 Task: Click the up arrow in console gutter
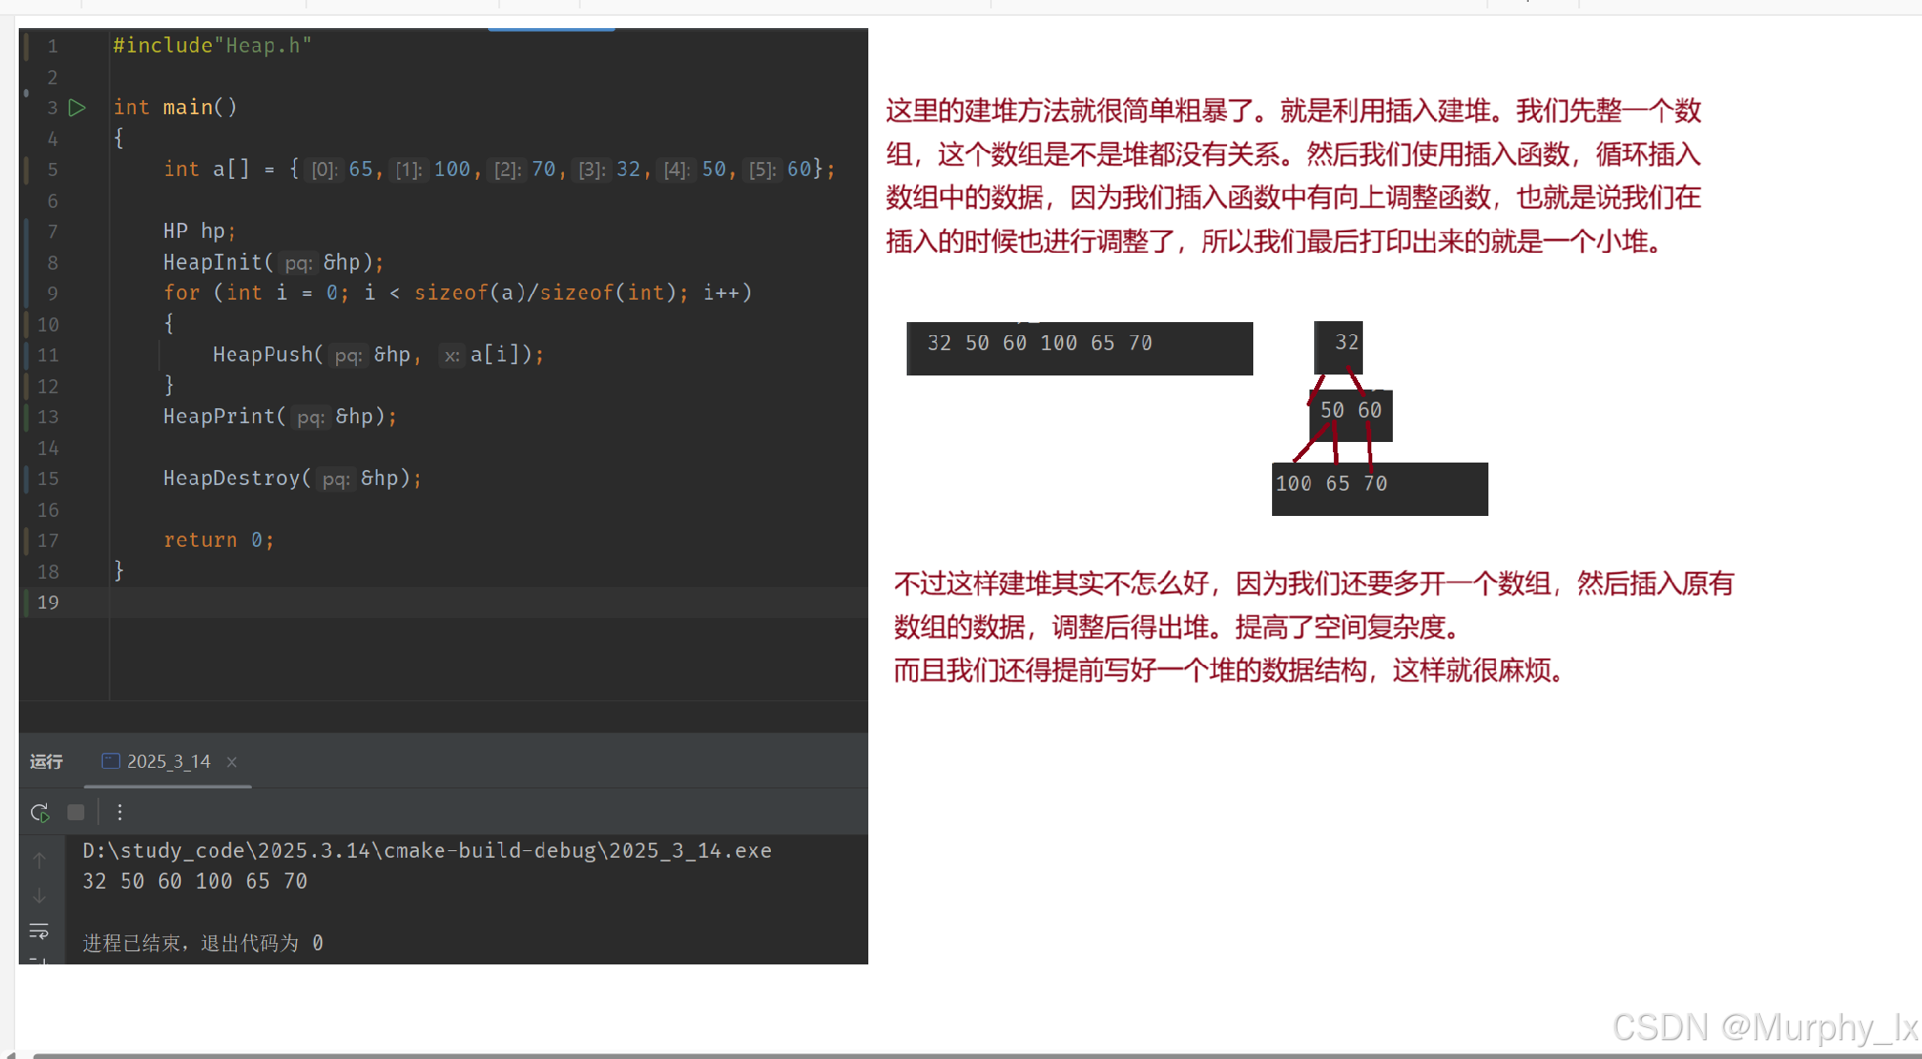tap(39, 860)
